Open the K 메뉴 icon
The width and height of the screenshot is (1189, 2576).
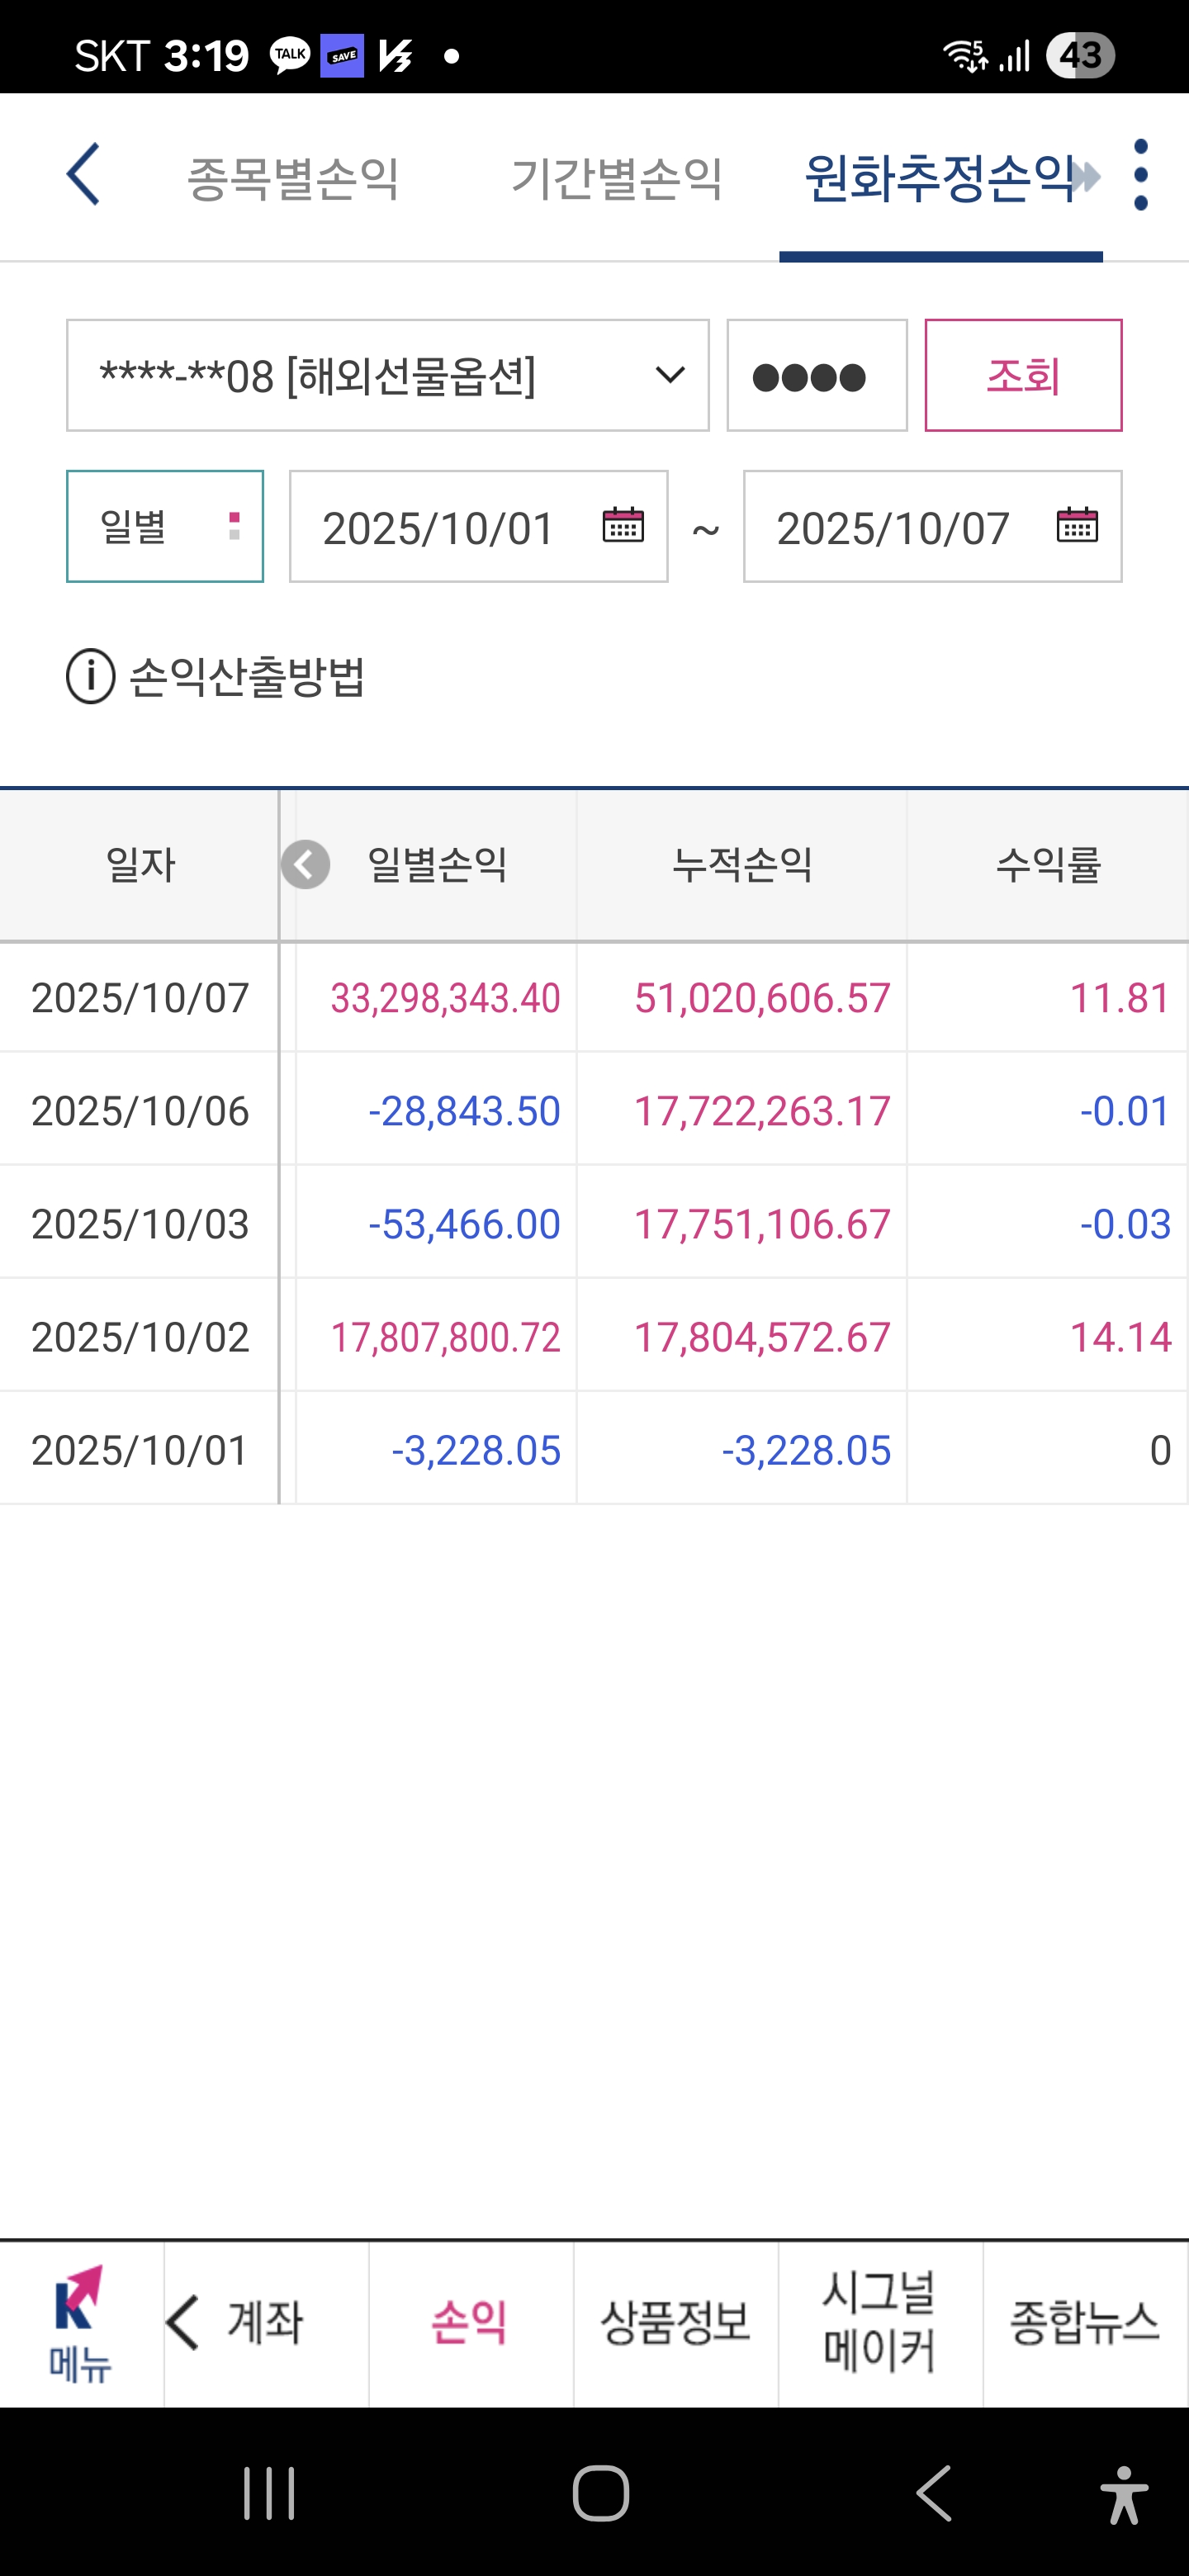[81, 2323]
